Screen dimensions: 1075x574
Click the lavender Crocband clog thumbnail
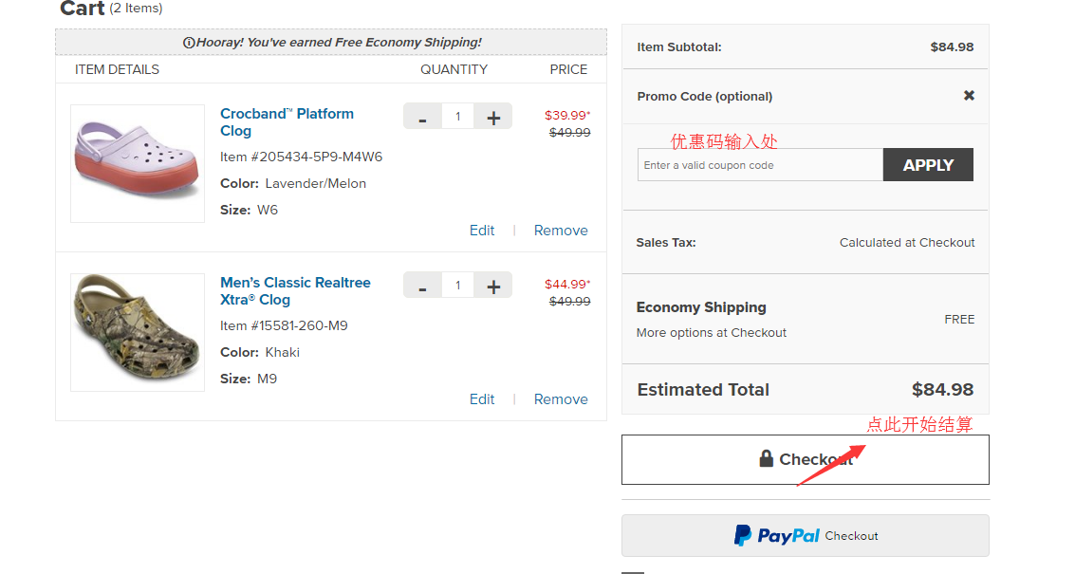[138, 163]
